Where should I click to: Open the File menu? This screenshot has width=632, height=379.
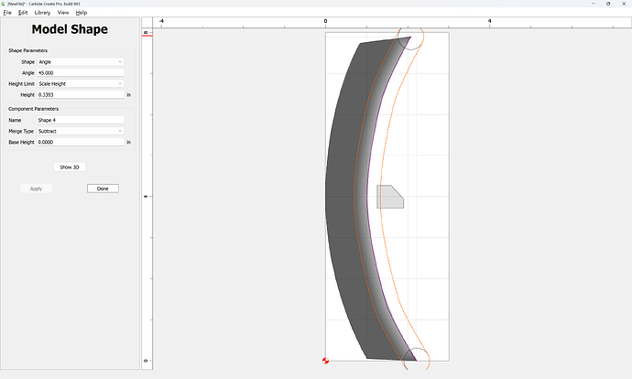coord(7,13)
